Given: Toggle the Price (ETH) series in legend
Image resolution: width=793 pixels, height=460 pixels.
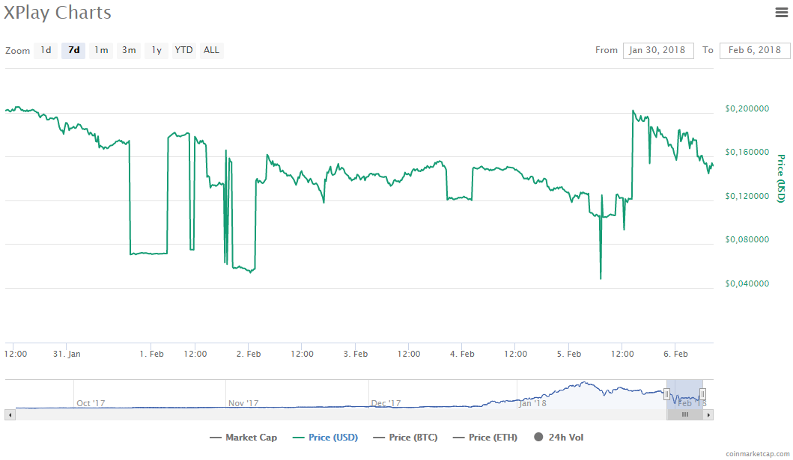Looking at the screenshot, I should coord(485,438).
